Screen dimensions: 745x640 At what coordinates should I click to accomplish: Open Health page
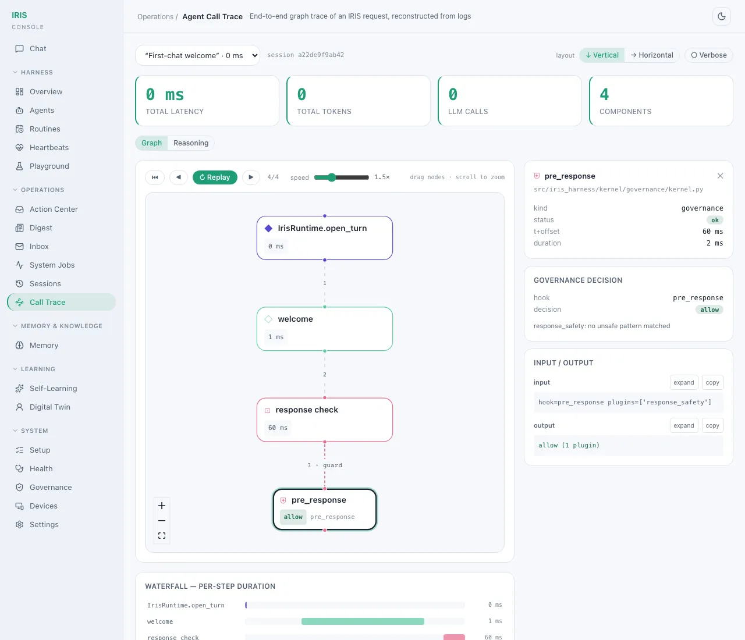pyautogui.click(x=62, y=469)
